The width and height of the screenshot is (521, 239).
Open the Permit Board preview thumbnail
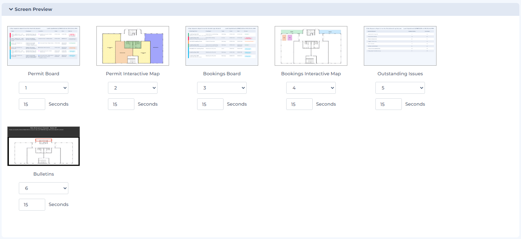click(x=44, y=46)
